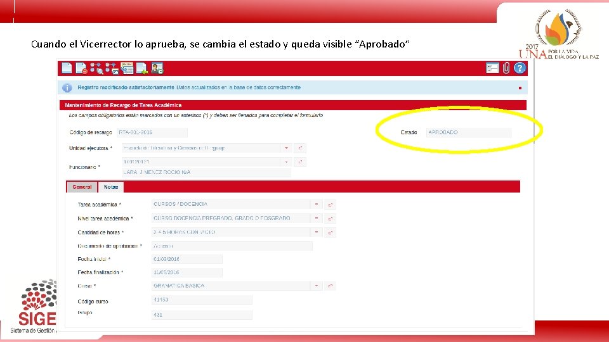Click the Código de recargo input field
This screenshot has height=342, width=609.
tap(152, 132)
